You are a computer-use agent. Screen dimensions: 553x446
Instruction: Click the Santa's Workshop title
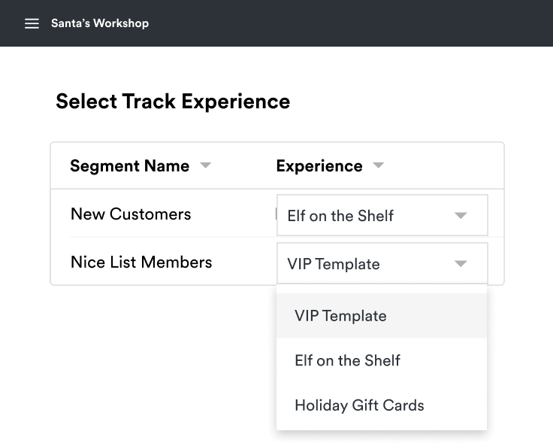(x=100, y=23)
